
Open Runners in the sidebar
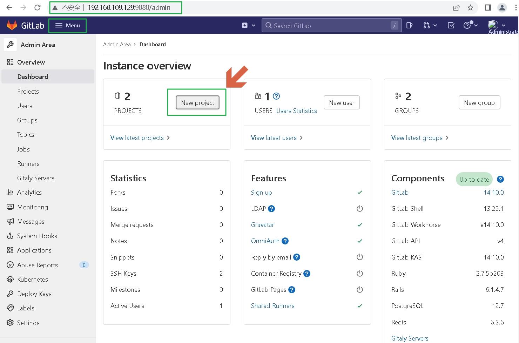[28, 163]
